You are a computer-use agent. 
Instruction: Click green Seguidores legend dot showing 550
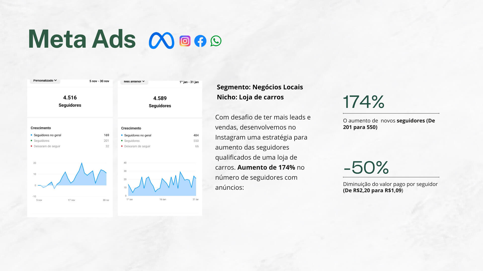(122, 141)
